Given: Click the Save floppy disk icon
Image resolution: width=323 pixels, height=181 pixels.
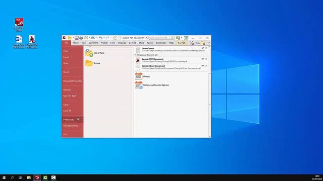Looking at the screenshot, I should click(x=76, y=38).
